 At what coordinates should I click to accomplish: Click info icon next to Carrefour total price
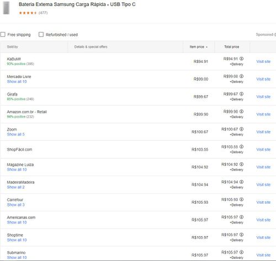tap(242, 199)
